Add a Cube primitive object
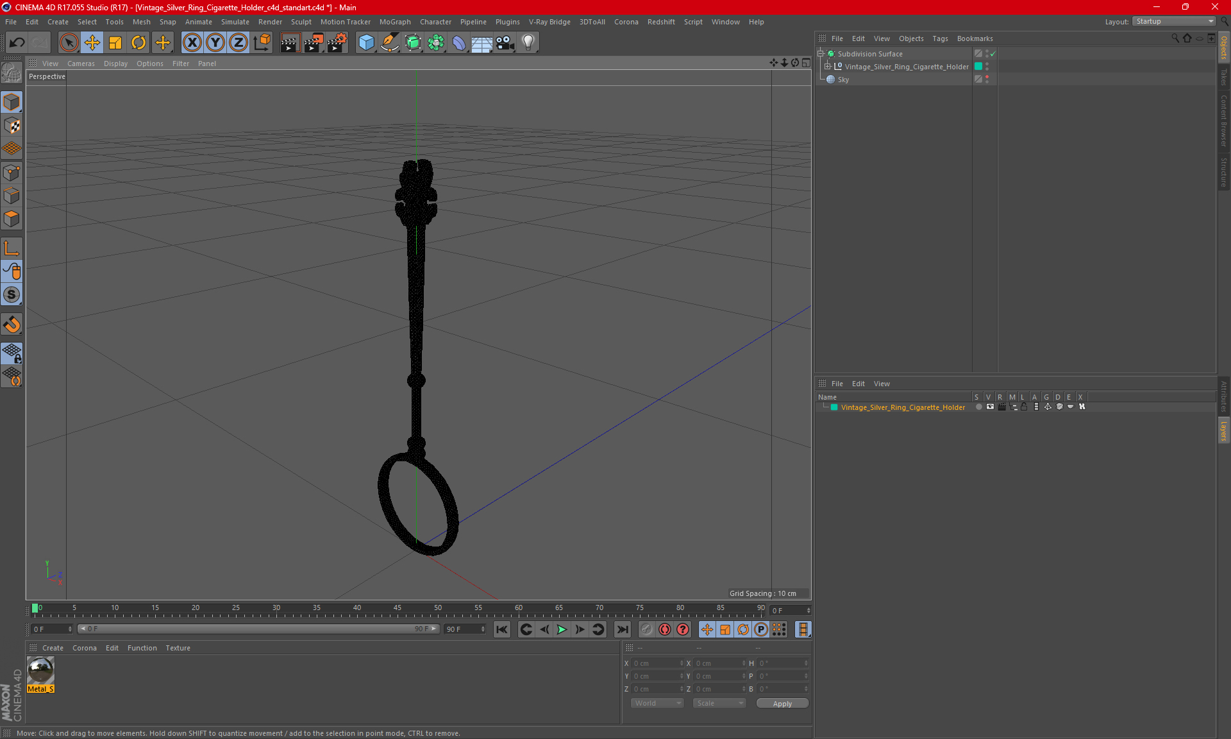The height and width of the screenshot is (739, 1231). coord(366,42)
